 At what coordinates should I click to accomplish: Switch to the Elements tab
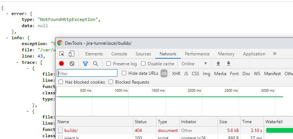(x=94, y=54)
